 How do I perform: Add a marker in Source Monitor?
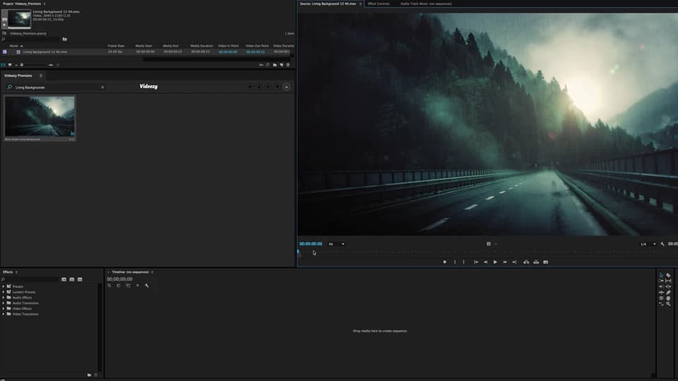444,262
